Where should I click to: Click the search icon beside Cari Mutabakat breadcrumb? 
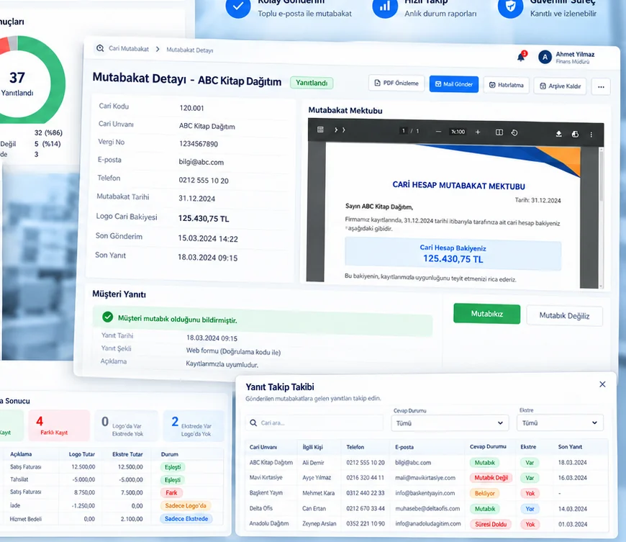(100, 48)
